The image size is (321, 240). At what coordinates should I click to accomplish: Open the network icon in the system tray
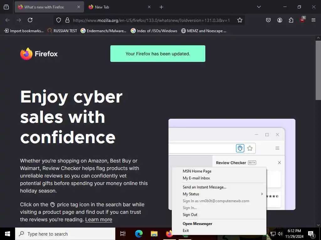tap(273, 234)
